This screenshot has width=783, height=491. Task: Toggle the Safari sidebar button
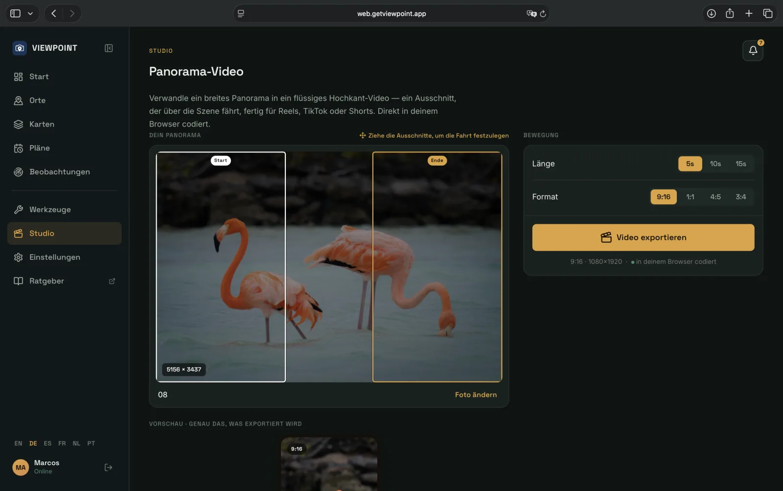click(x=16, y=14)
